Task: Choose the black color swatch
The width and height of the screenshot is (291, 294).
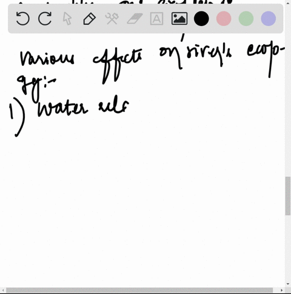Action: click(x=201, y=19)
